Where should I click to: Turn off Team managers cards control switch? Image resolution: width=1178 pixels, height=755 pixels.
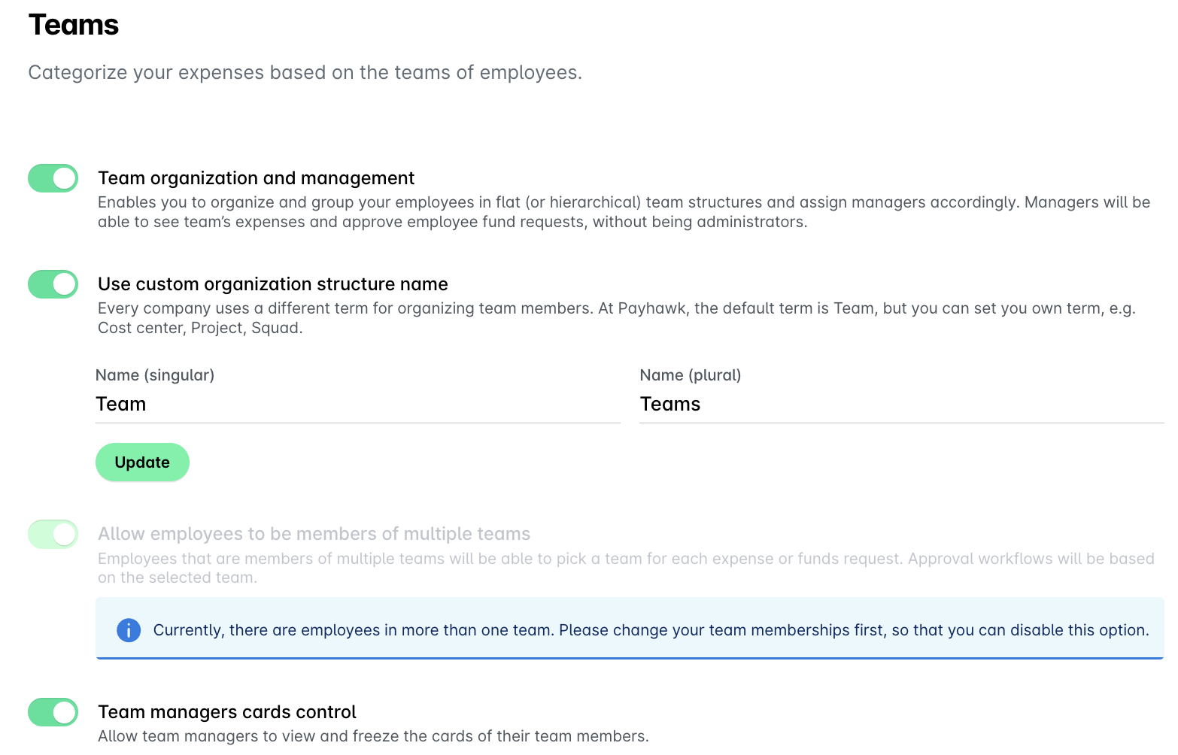click(x=53, y=712)
